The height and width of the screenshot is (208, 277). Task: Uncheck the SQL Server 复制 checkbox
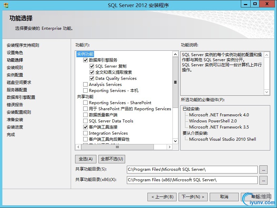92,66
